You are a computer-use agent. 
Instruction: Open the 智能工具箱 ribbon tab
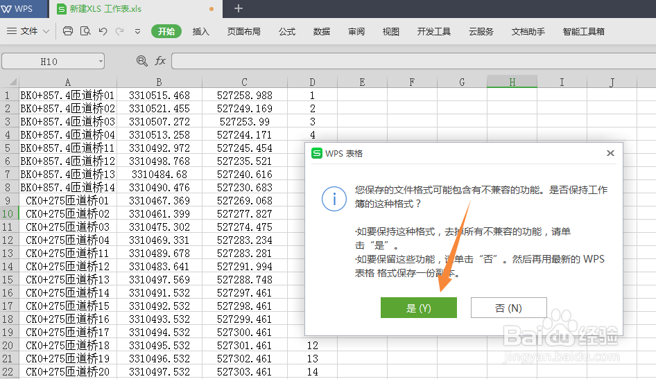[584, 32]
